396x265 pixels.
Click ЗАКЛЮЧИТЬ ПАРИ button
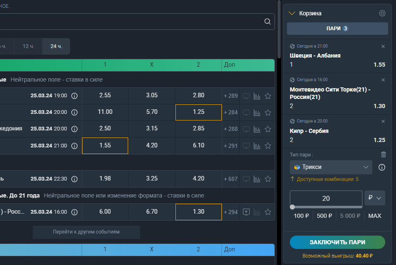coord(338,242)
